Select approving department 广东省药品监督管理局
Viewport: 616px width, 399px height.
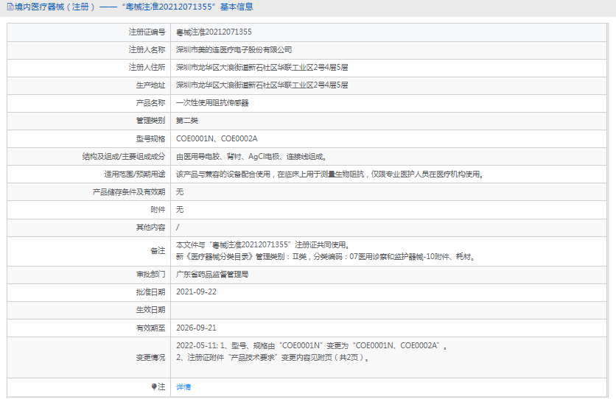point(212,275)
